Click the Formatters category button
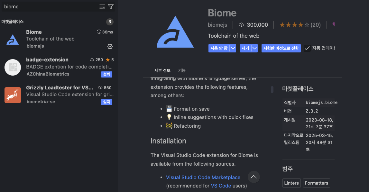The image size is (369, 192). tap(316, 183)
